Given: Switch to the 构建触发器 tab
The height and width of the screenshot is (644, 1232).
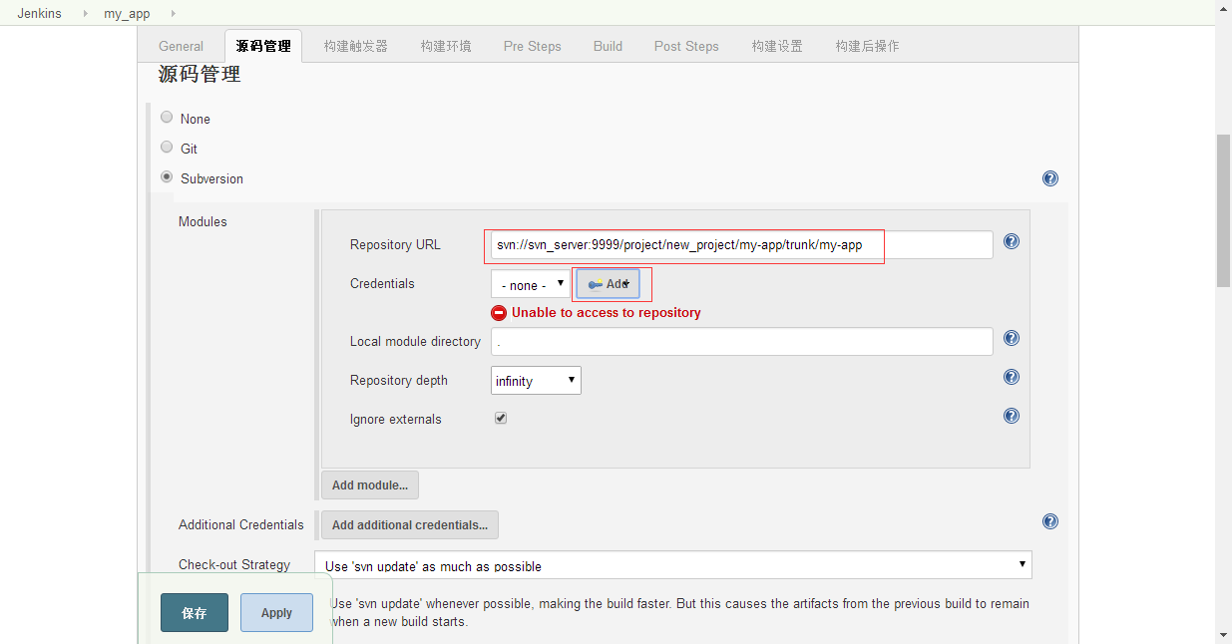Looking at the screenshot, I should (356, 46).
